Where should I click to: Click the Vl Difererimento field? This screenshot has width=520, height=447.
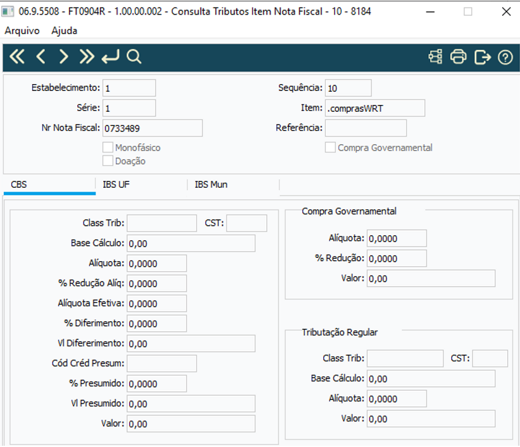[x=191, y=343]
